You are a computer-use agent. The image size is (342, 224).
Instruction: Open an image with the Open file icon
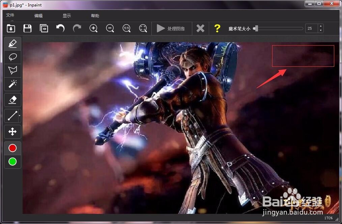tap(11, 28)
